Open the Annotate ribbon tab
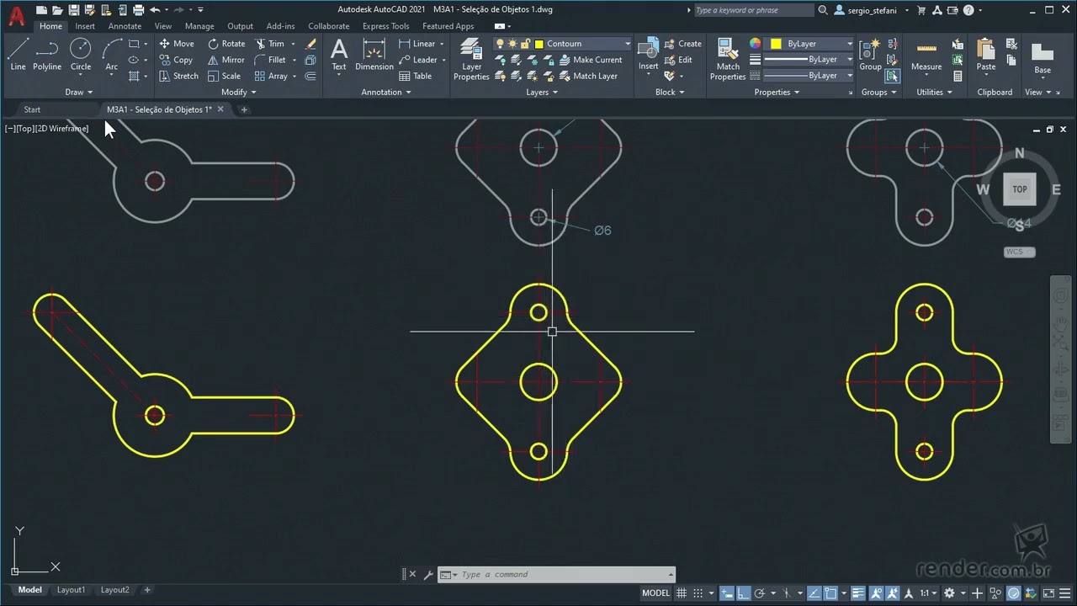The image size is (1077, 606). coord(125,26)
